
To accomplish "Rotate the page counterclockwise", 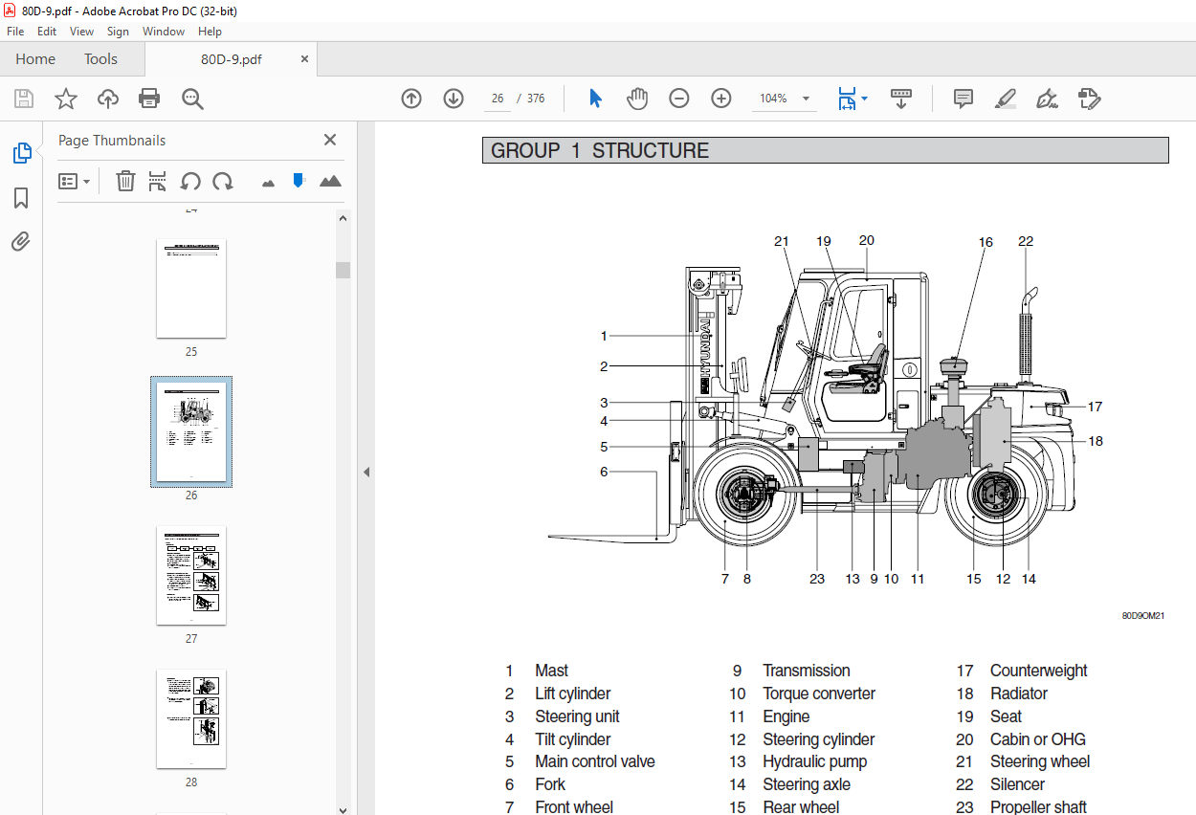I will coord(190,181).
